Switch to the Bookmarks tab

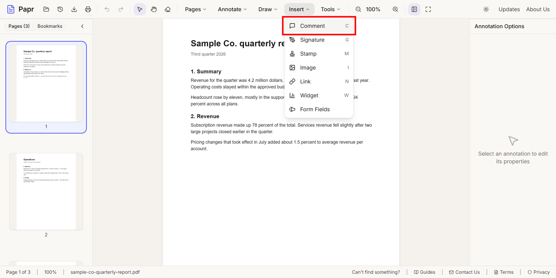pyautogui.click(x=50, y=26)
